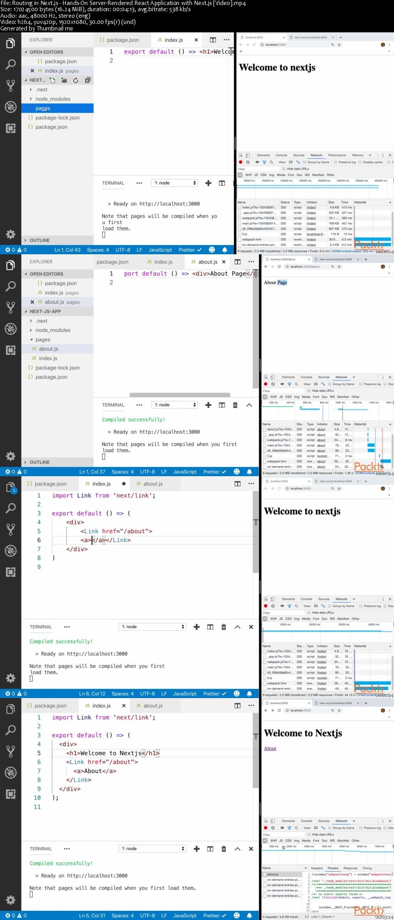Toggle Group by frame in the 00:01:44 frame
The height and width of the screenshot is (920, 394).
tap(329, 384)
